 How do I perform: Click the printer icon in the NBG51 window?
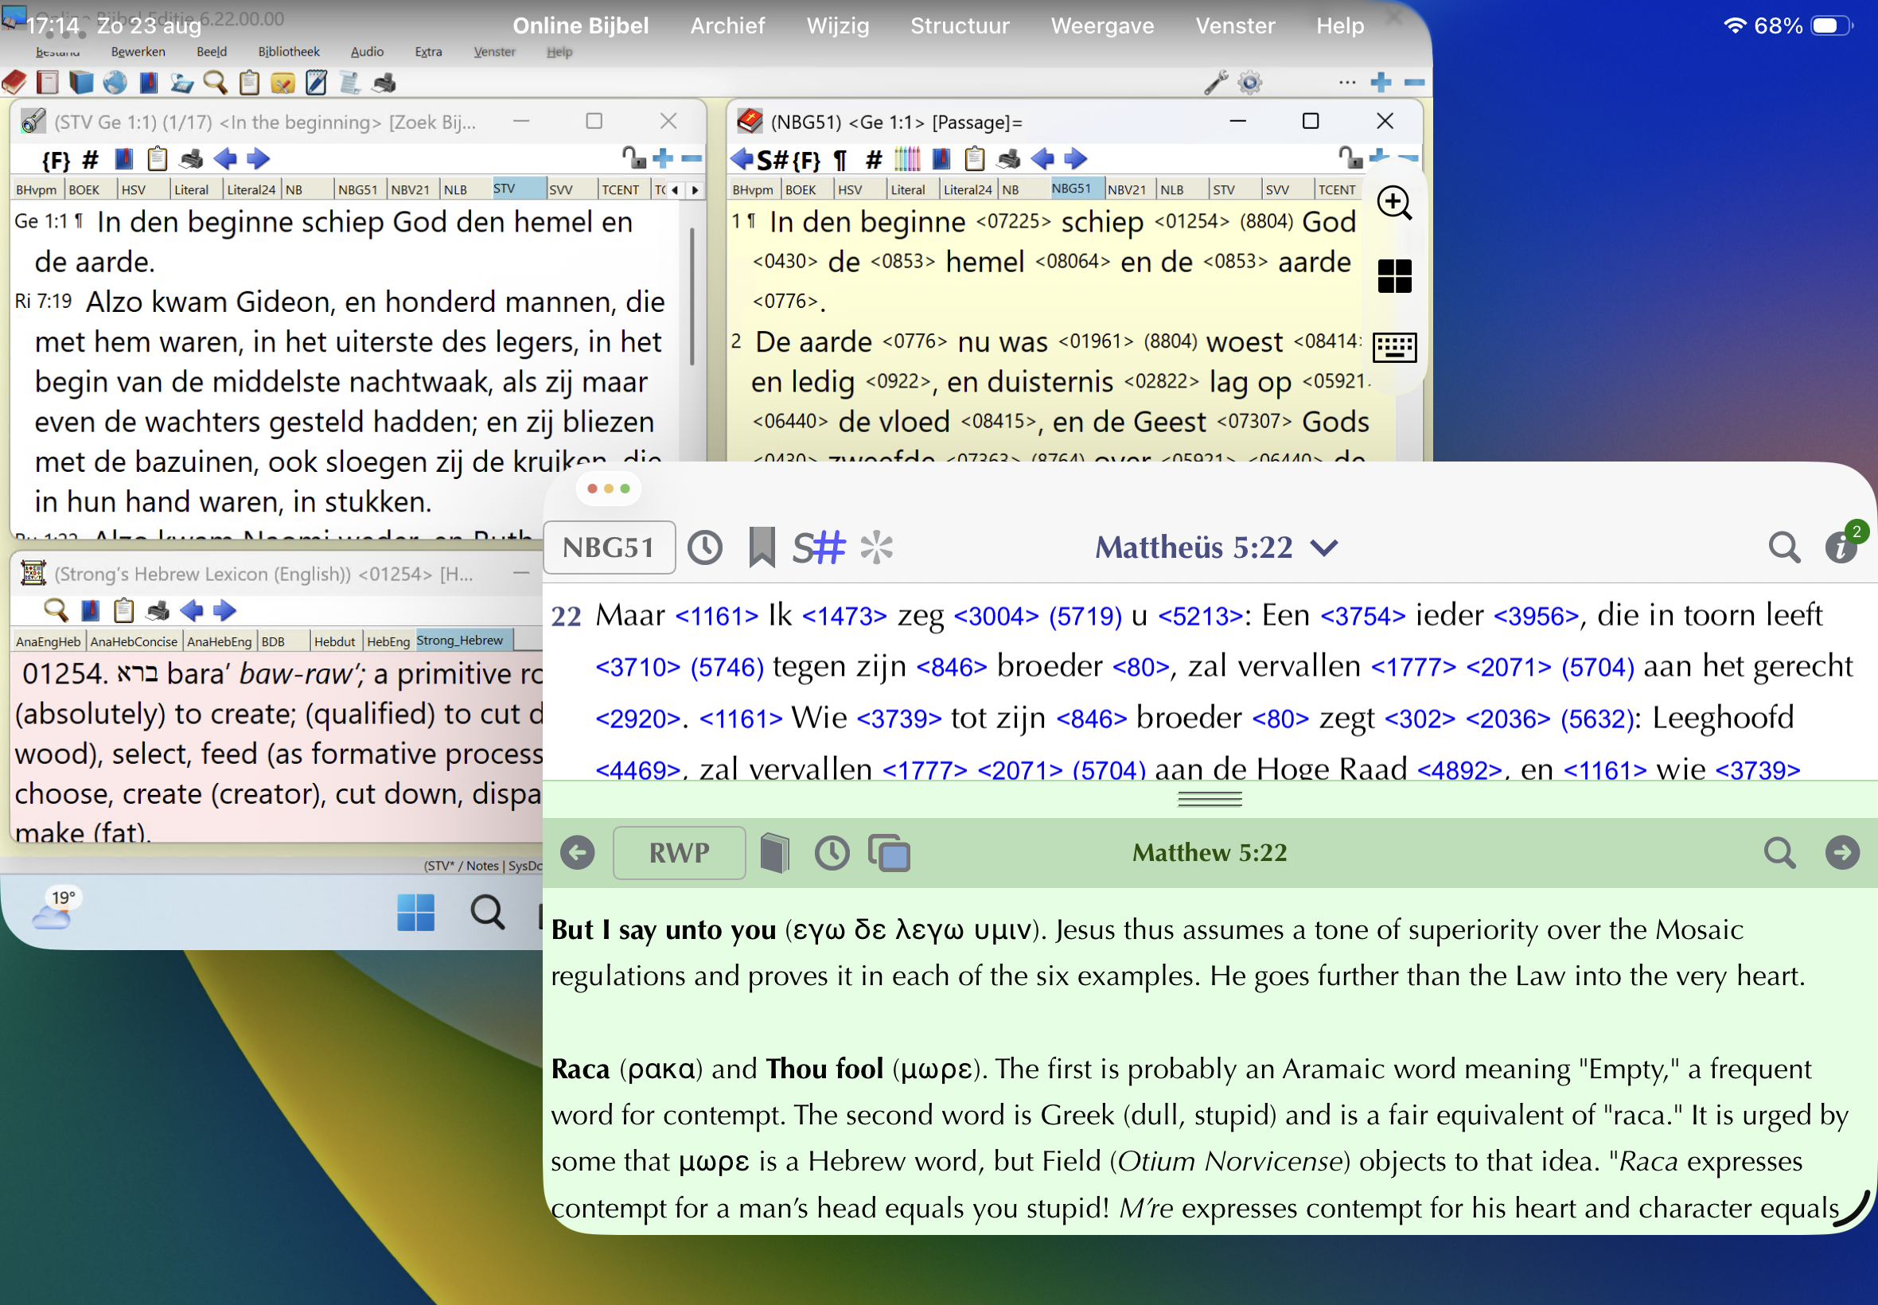pos(1009,158)
